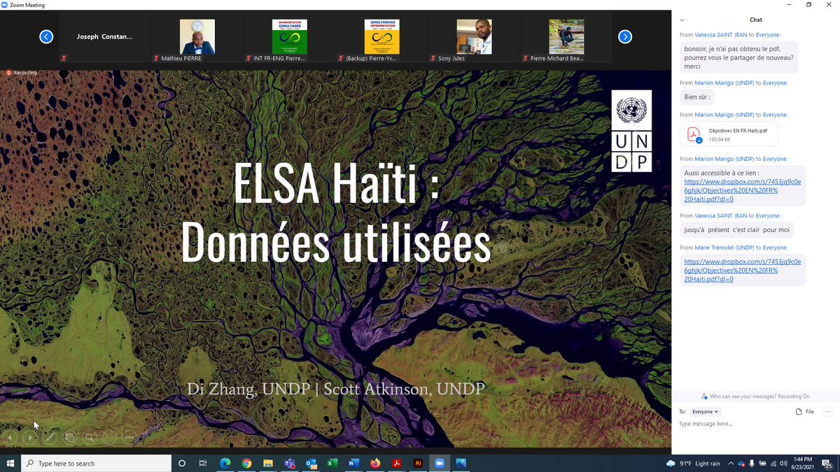Click the taskbar search box
840x472 pixels.
[x=96, y=463]
